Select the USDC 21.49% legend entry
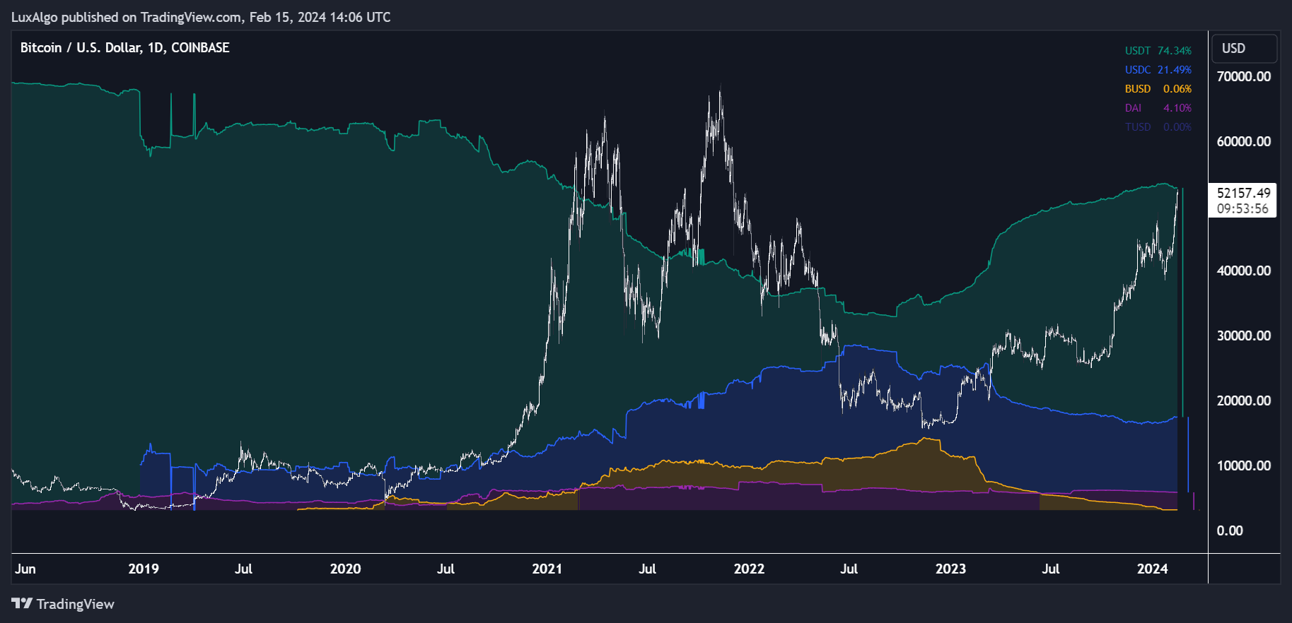The image size is (1292, 623). pos(1158,70)
